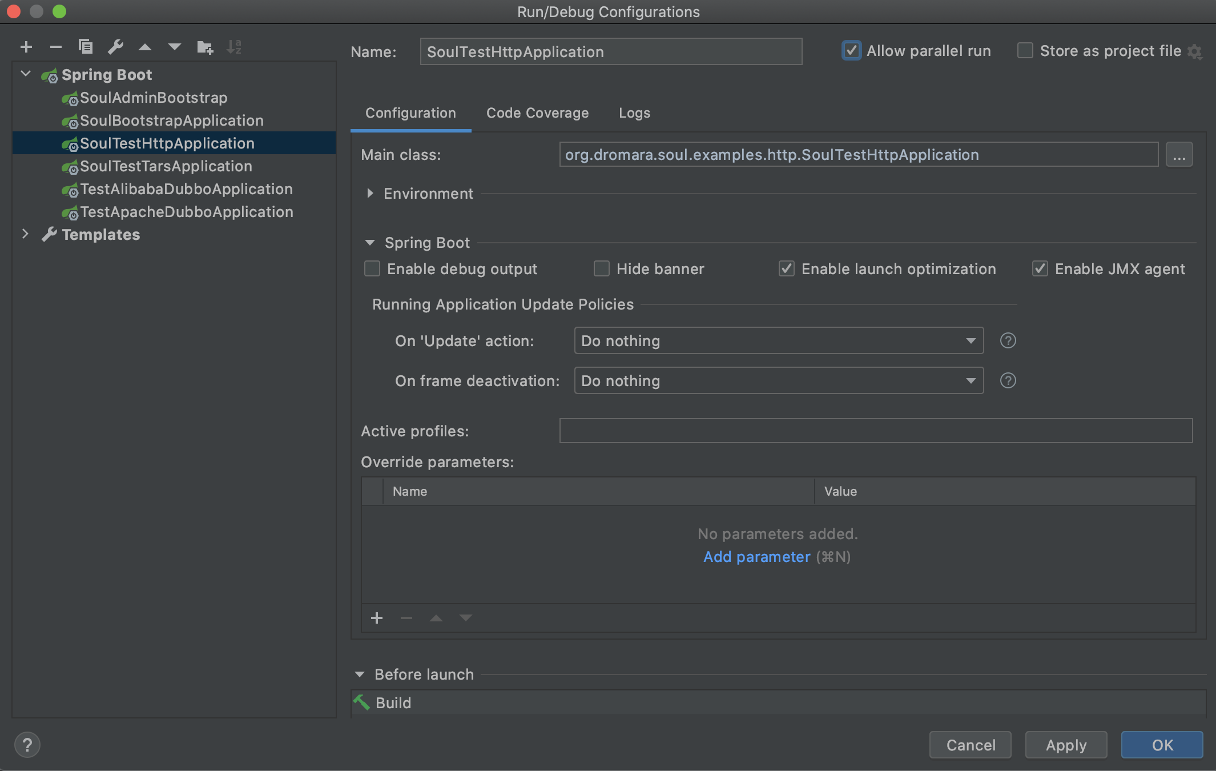Click the move configuration down icon
The width and height of the screenshot is (1216, 771).
pos(175,46)
